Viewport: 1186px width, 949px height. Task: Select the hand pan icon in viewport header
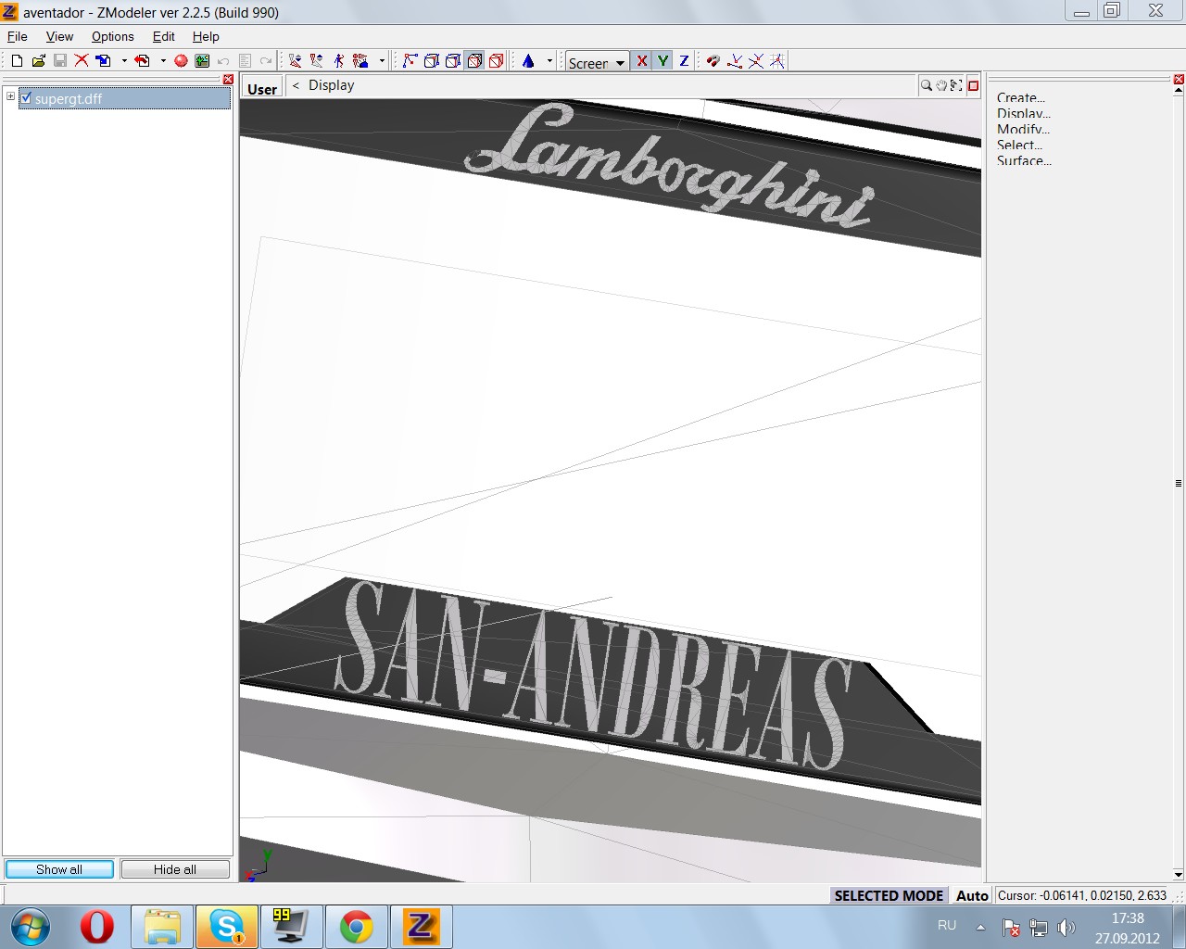click(x=941, y=85)
